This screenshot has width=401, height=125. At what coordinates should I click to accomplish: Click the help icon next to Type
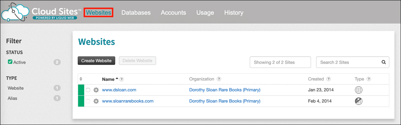pos(369,79)
